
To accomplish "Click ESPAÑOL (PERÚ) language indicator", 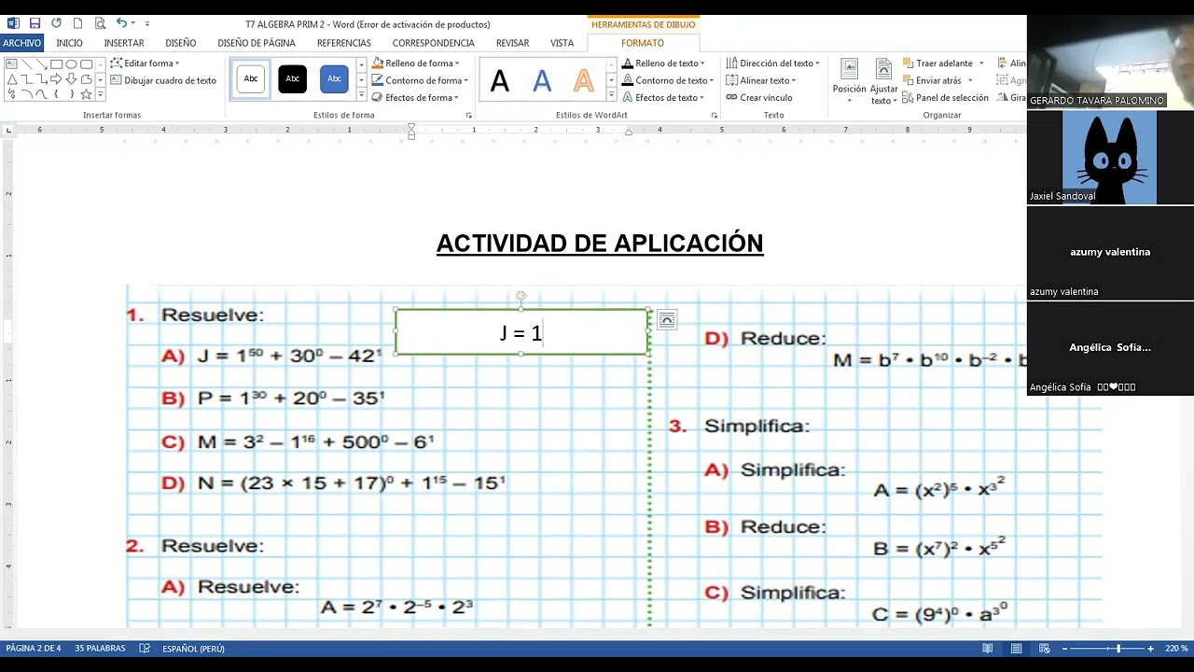I will coord(193,649).
